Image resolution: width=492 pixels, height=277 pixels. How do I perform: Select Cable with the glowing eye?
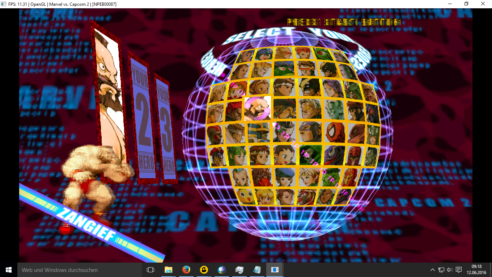tap(310, 108)
